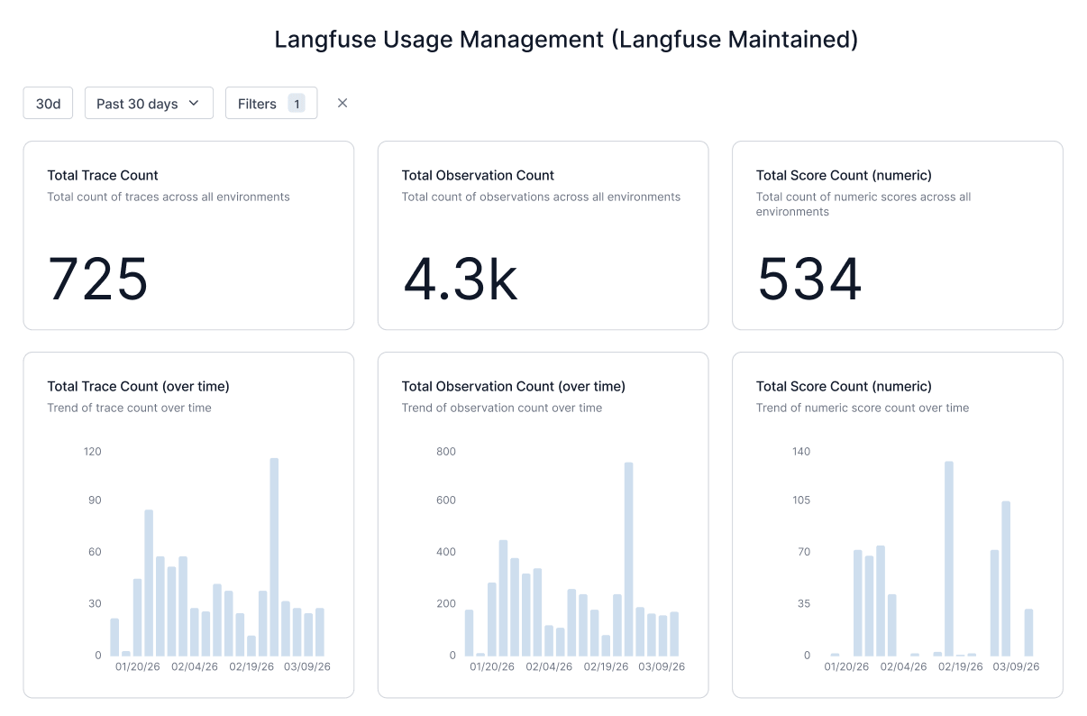Select the last bar in the numeric score chart
Screen dimensions: 1087x716
coord(1028,632)
